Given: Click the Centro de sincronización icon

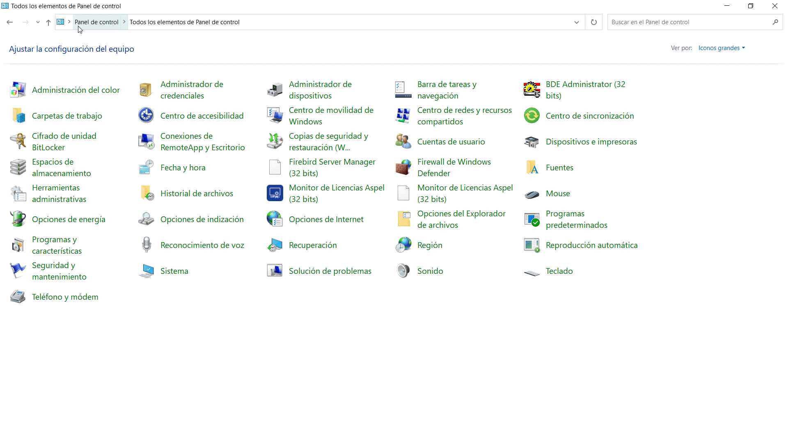Looking at the screenshot, I should click(532, 116).
